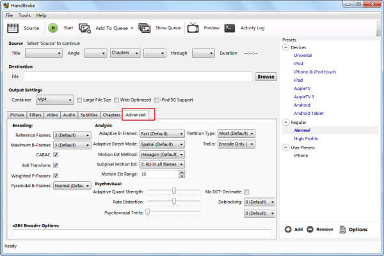Open the Angle dropdown
The width and height of the screenshot is (384, 256).
(95, 53)
